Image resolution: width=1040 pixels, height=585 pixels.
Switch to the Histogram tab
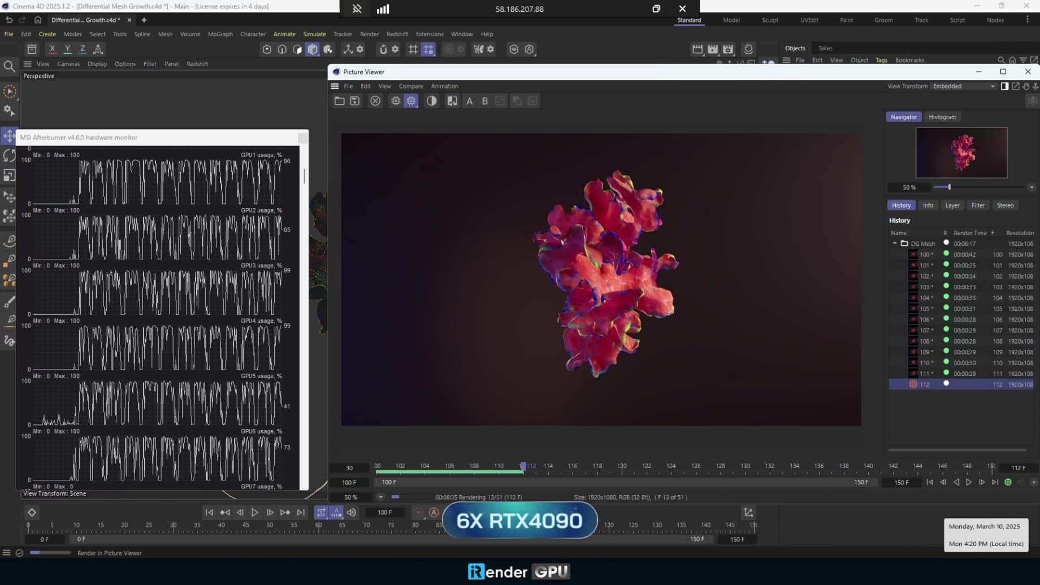tap(942, 117)
